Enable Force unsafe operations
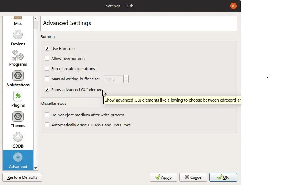287x185 pixels. pyautogui.click(x=47, y=69)
